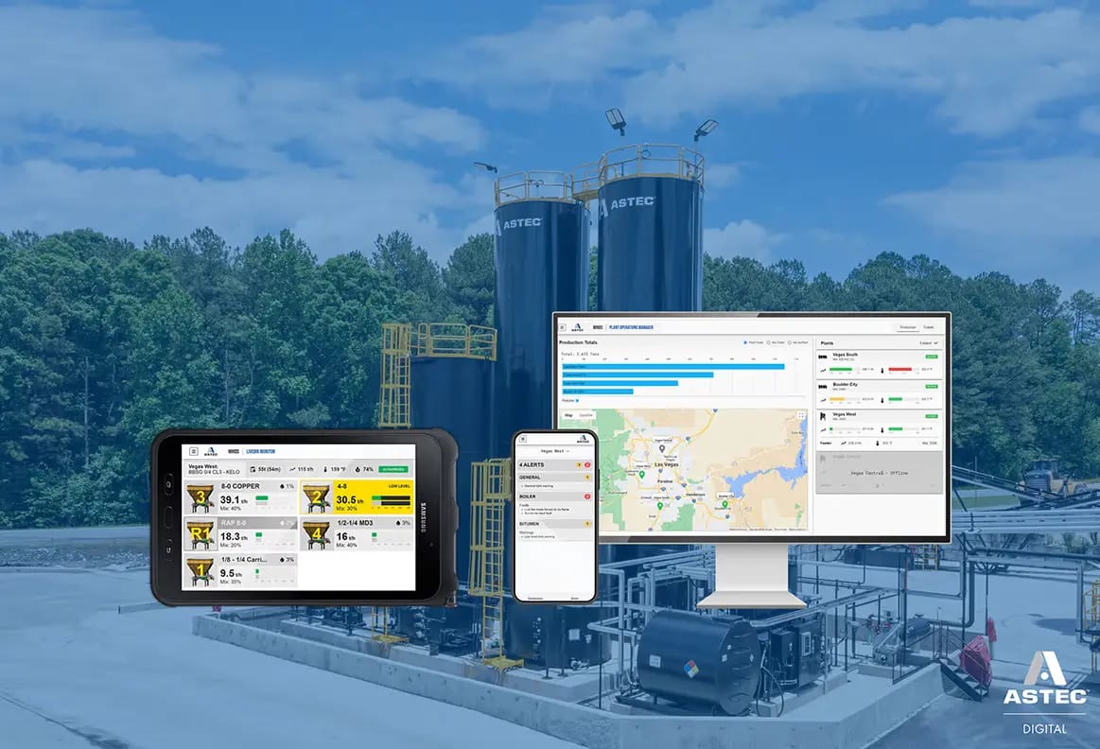Expand GENERAL alerts section on phone
1100x749 pixels.
click(x=555, y=477)
